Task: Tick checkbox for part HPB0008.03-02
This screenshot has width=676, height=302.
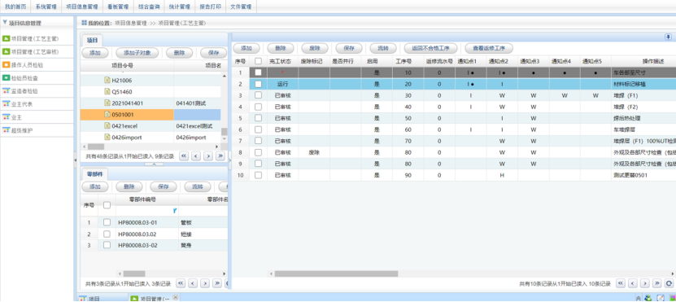Action: click(107, 245)
